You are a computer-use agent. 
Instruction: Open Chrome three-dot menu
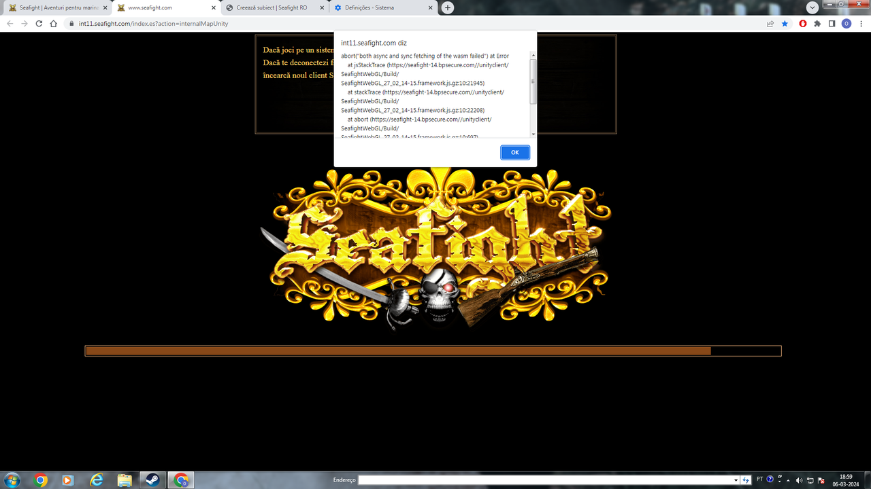coord(861,23)
